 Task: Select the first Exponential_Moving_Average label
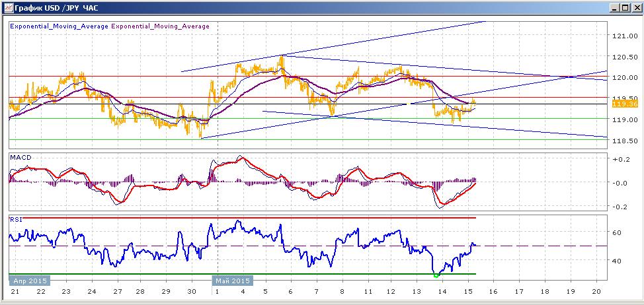click(59, 26)
